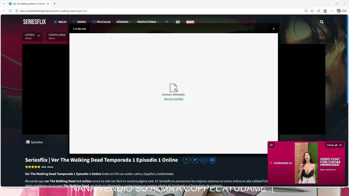Open the Episodios list button
The height and width of the screenshot is (196, 349).
34,142
